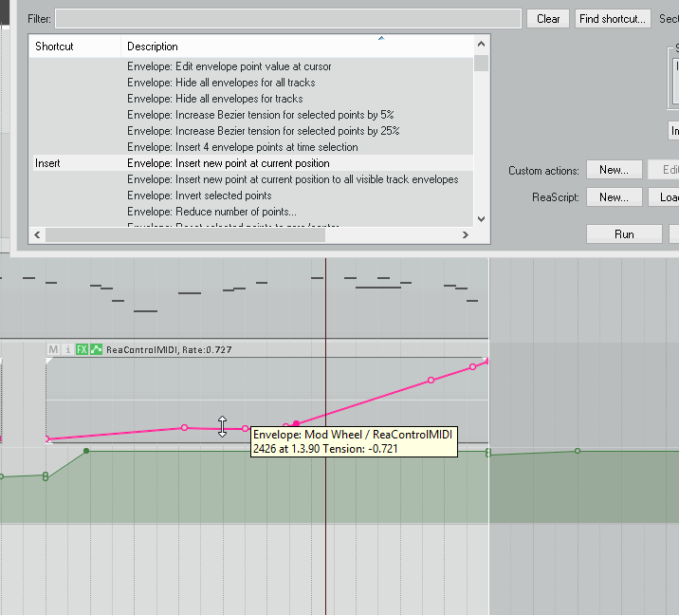Toggle the take mute M button

point(53,349)
